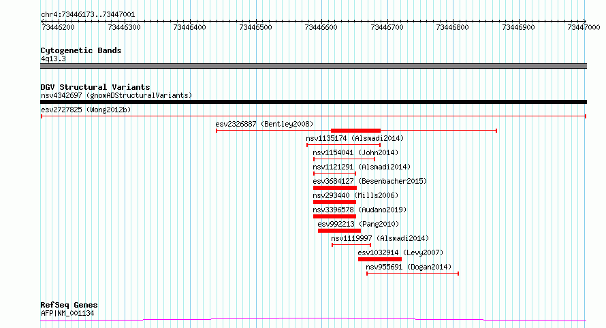The image size is (606, 328).
Task: Open the Cytogenetic Bands track heading
Action: point(81,50)
